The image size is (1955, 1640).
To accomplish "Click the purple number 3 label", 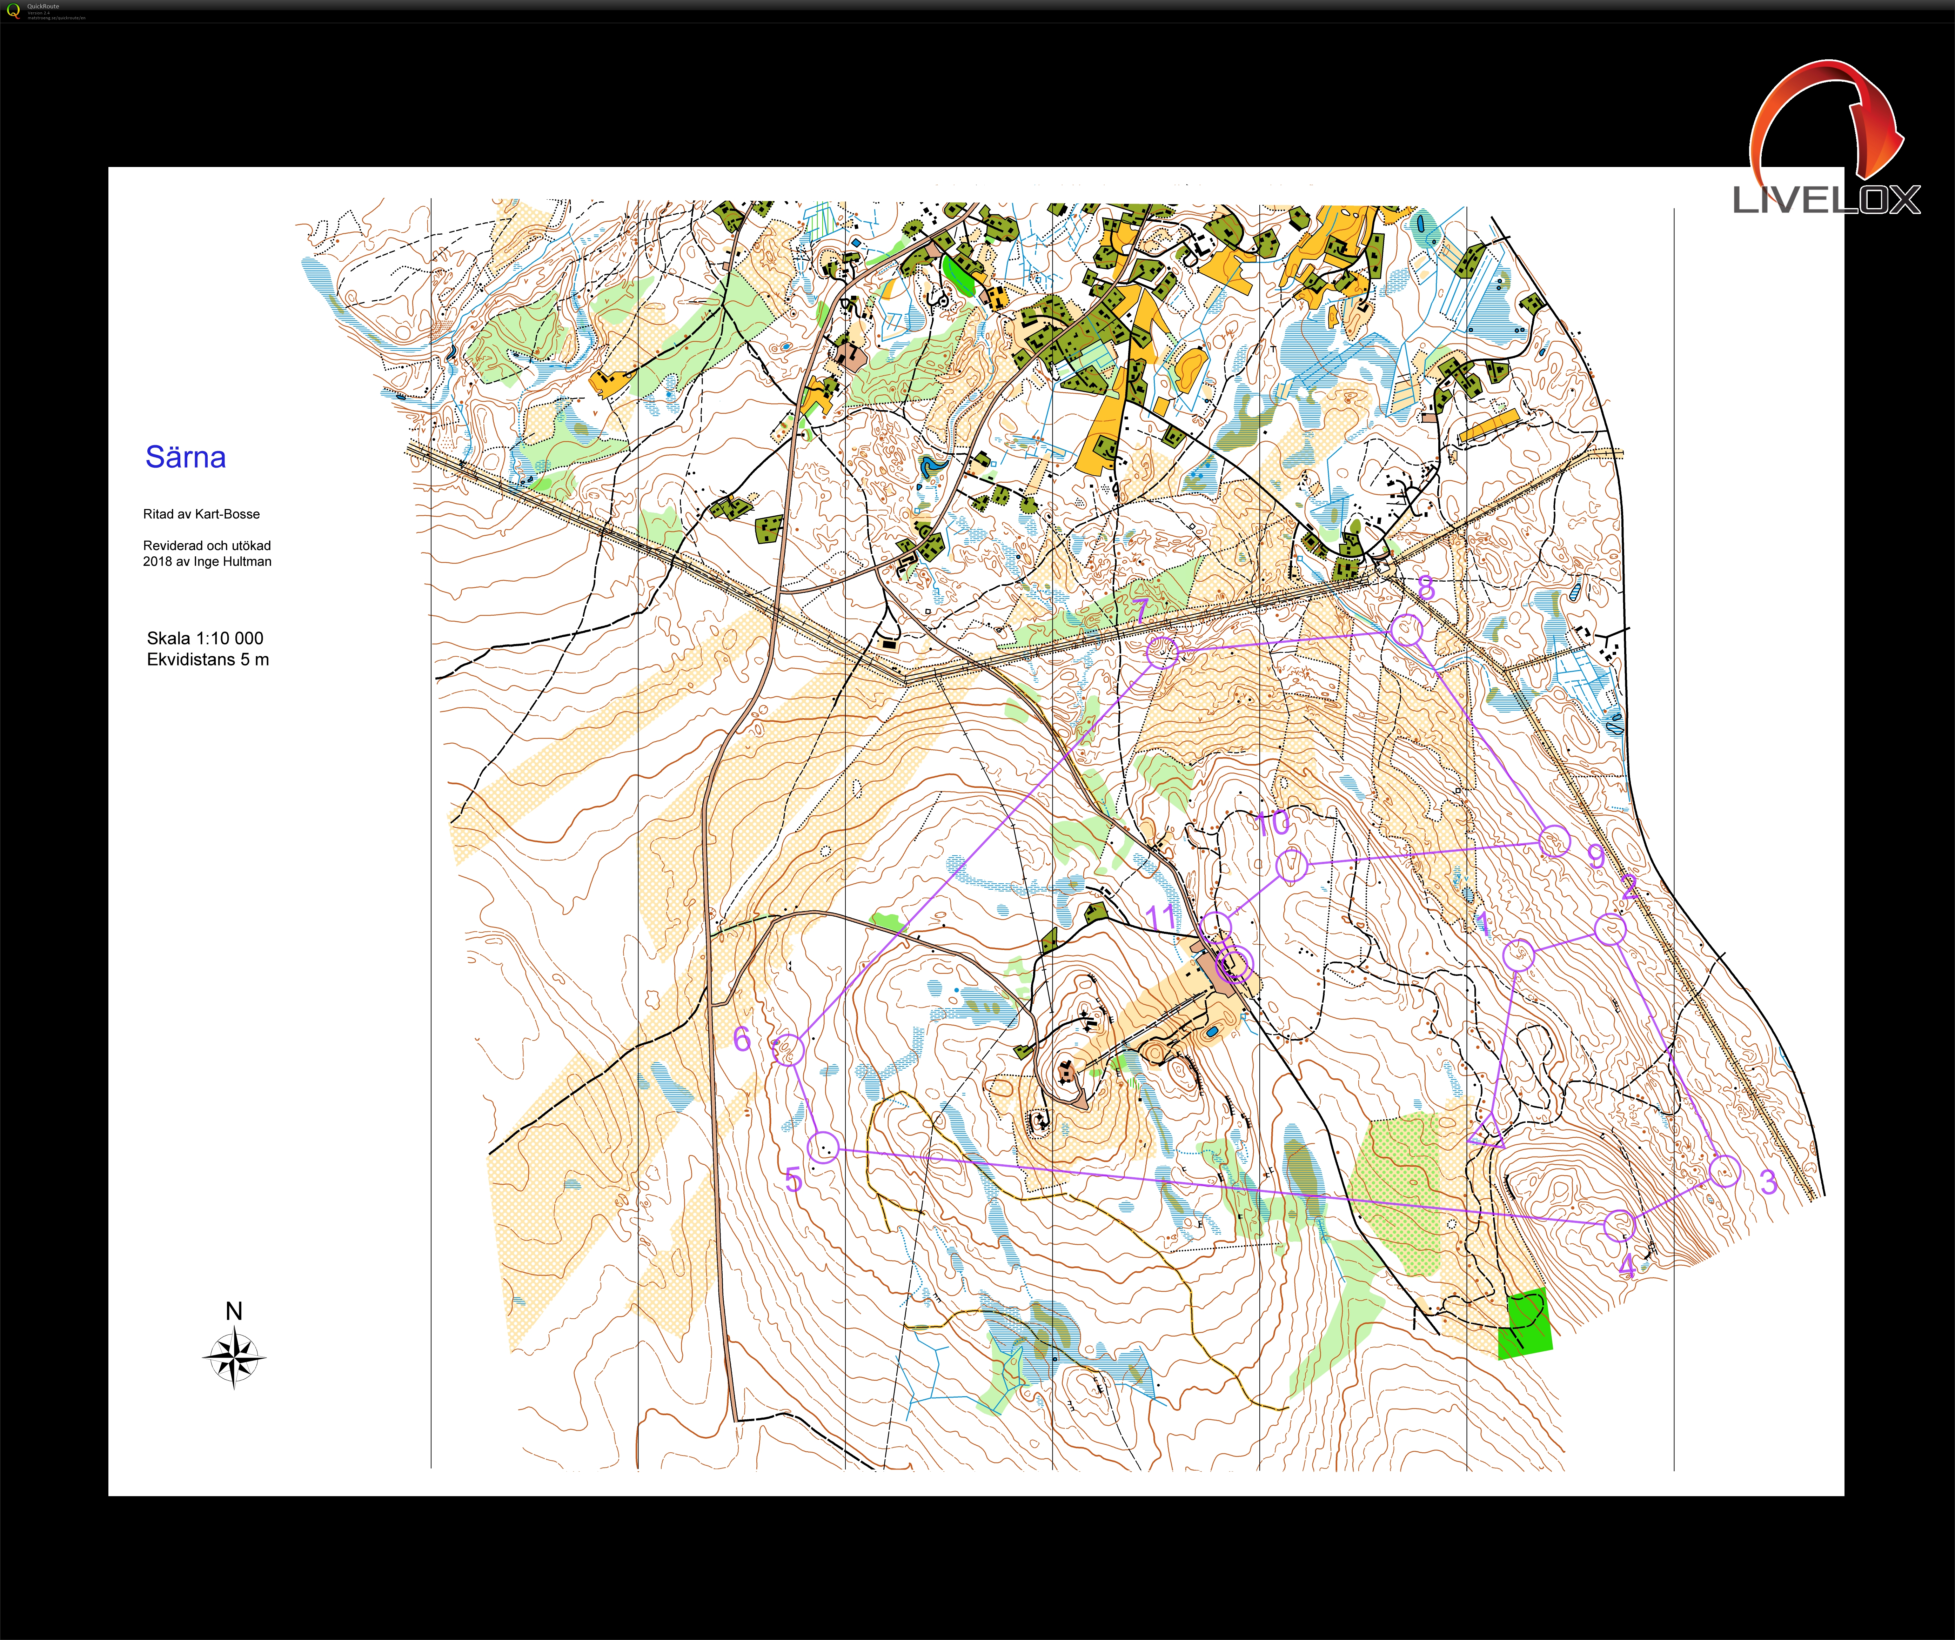I will coord(1769,1182).
